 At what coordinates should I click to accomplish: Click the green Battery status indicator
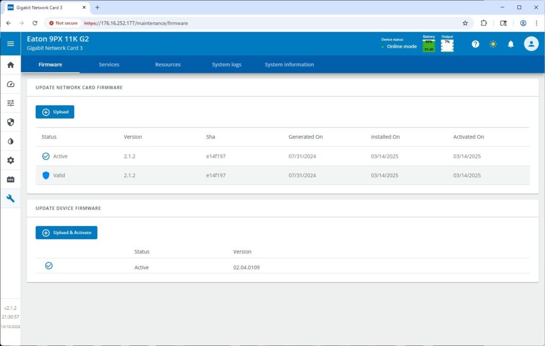point(428,45)
